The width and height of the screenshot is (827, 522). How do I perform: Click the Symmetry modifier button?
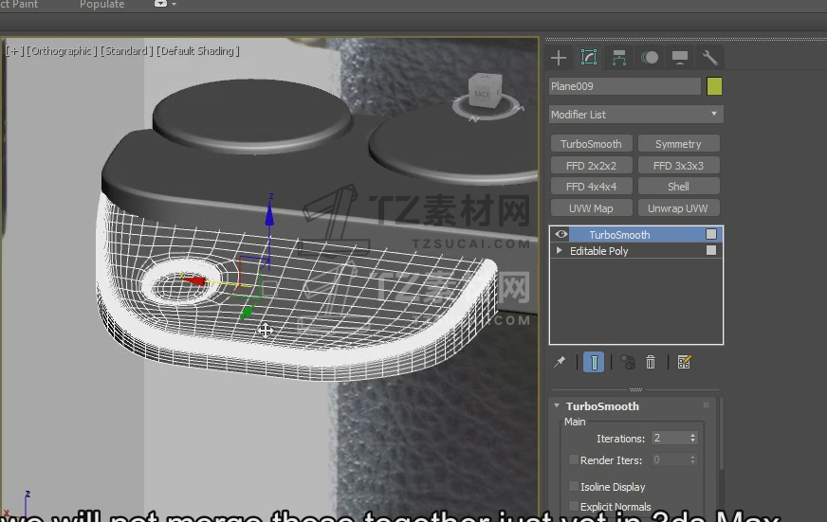coord(678,144)
